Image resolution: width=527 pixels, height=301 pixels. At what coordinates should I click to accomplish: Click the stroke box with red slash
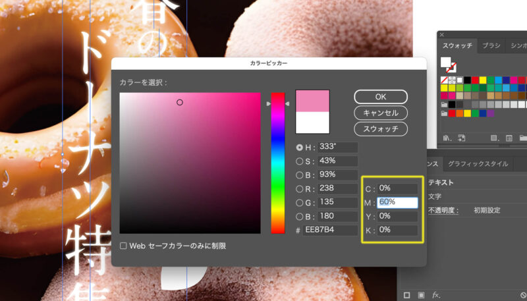451,68
